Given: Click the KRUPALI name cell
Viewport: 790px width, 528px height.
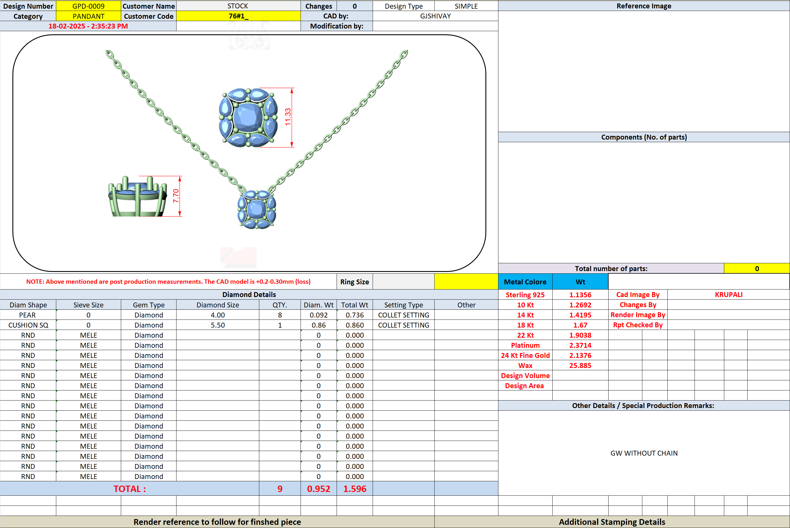Looking at the screenshot, I should (x=728, y=295).
